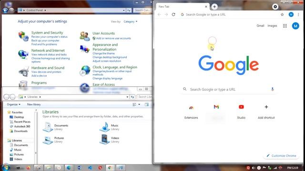The width and height of the screenshot is (305, 171).
Task: Open the Pictures library icon
Action: pos(48,140)
